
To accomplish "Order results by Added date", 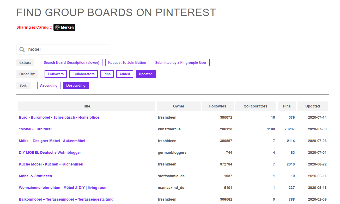I will point(125,74).
